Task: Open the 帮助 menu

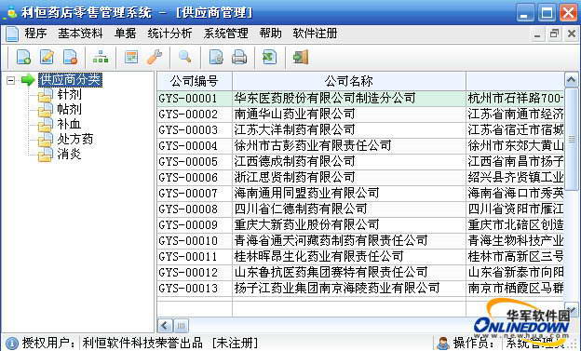Action: click(x=271, y=34)
